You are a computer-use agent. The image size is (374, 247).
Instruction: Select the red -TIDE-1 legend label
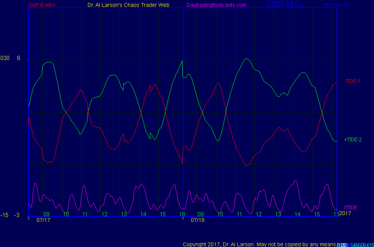(352, 81)
